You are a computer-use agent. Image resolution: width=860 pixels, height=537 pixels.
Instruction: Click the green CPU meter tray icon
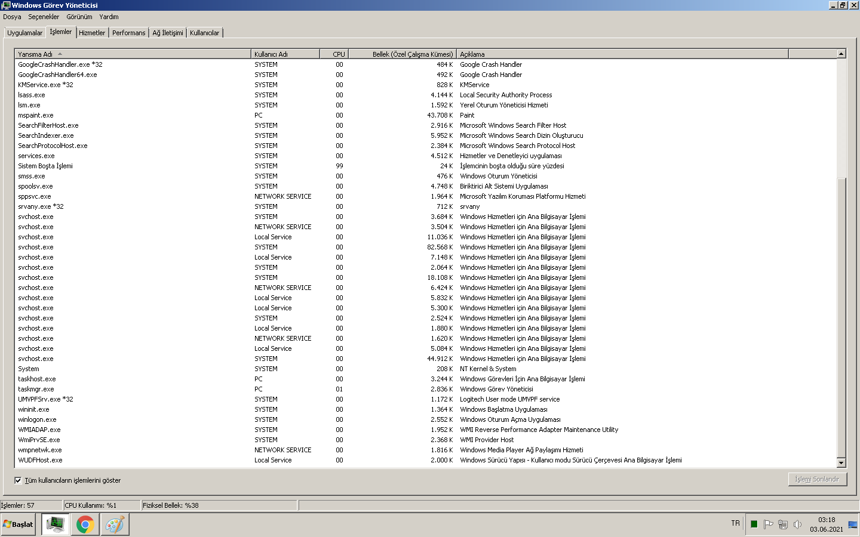[x=754, y=524]
